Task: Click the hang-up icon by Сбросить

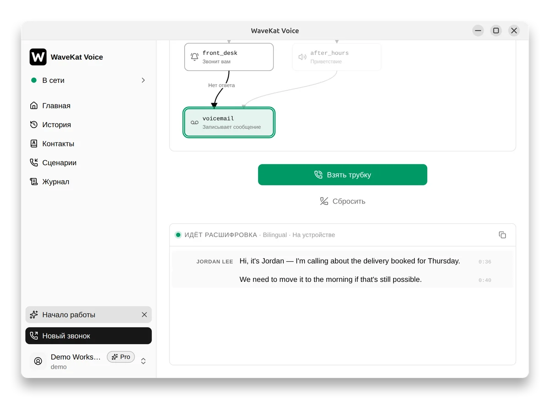Action: click(x=324, y=201)
